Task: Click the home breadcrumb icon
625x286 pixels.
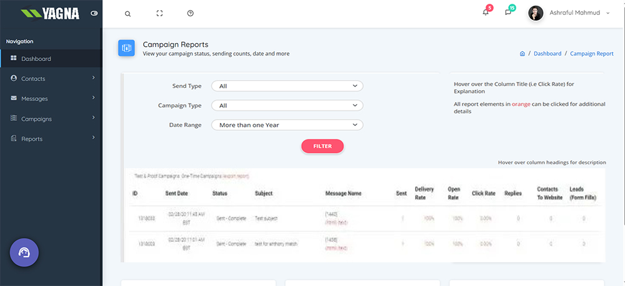Action: point(522,54)
